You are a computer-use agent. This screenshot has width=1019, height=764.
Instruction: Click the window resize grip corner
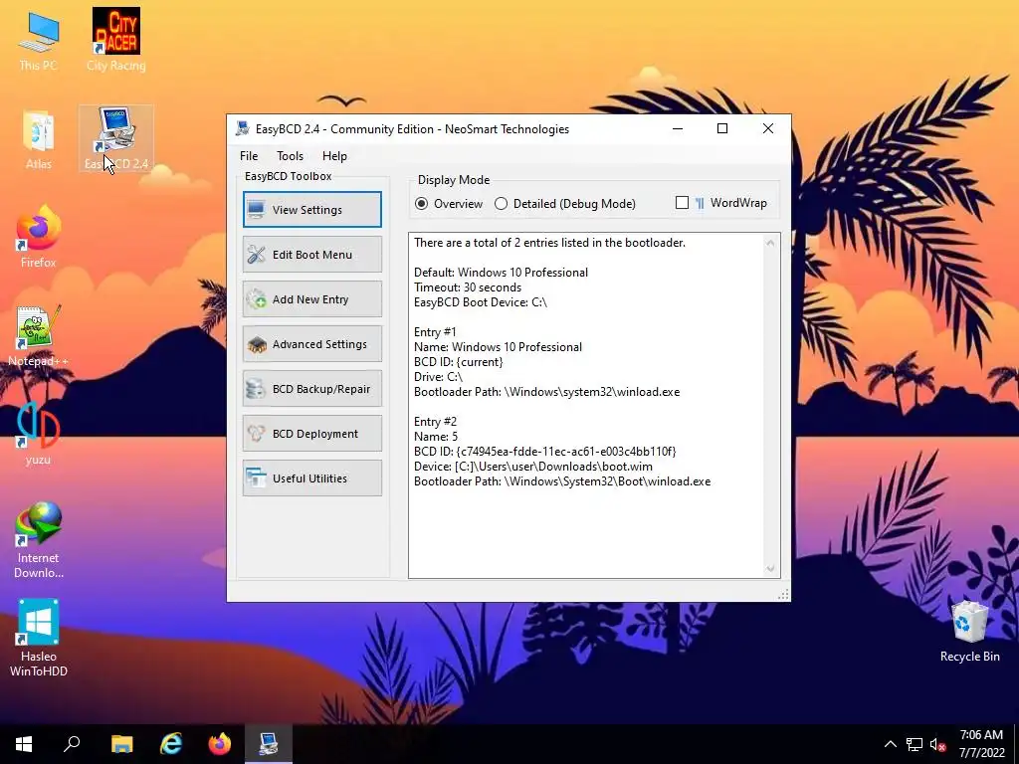[783, 595]
